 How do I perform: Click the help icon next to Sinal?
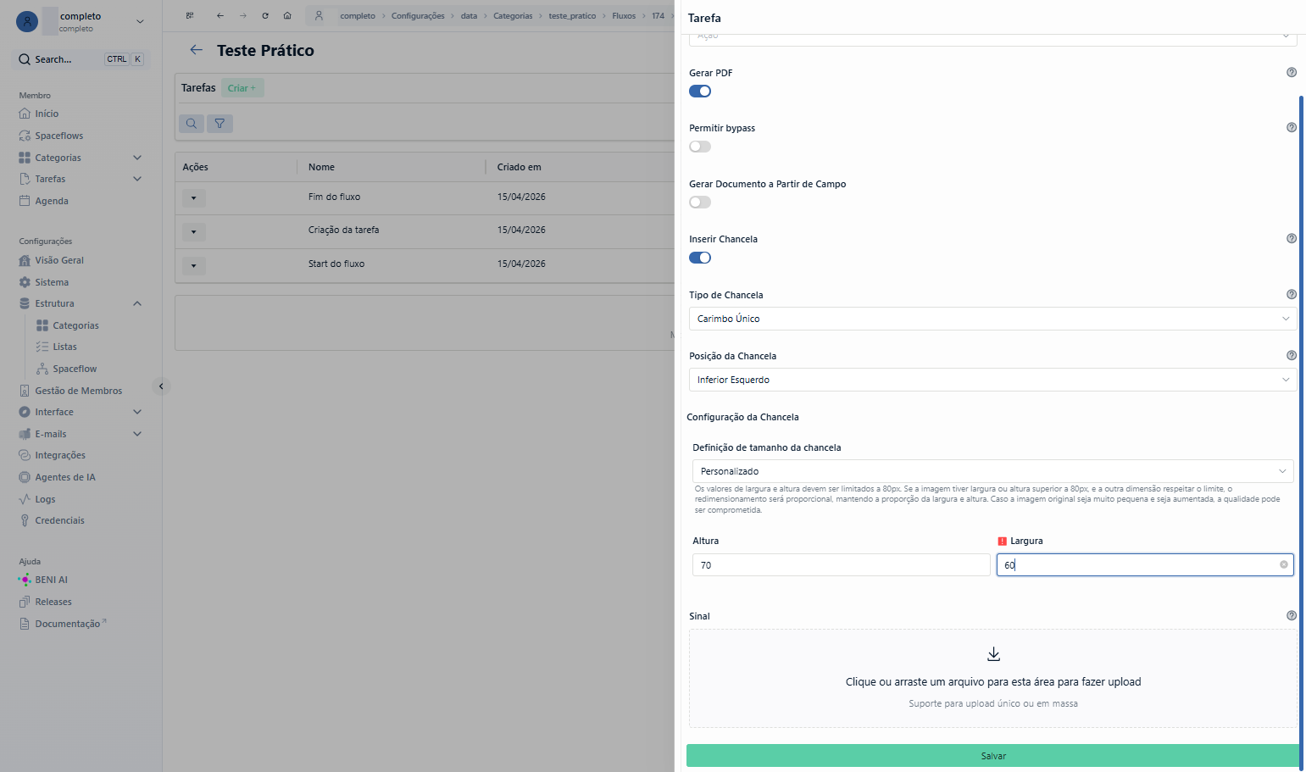click(x=1292, y=615)
